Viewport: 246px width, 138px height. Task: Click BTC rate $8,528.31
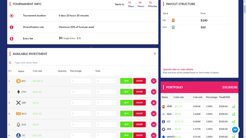(x=38, y=81)
